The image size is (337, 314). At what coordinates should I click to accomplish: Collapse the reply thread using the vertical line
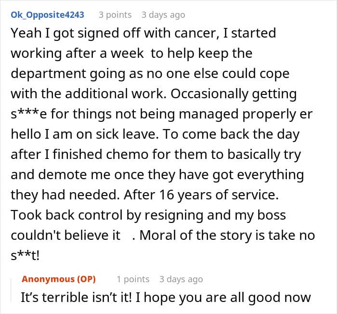pyautogui.click(x=11, y=290)
